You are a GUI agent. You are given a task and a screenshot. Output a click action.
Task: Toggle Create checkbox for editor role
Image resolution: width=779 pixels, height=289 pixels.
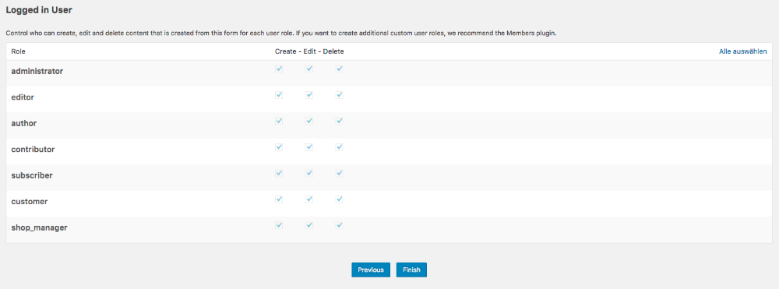[279, 95]
